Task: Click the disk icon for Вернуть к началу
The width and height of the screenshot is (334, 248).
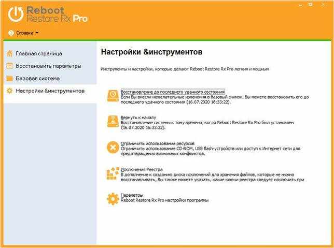Action: 113,121
